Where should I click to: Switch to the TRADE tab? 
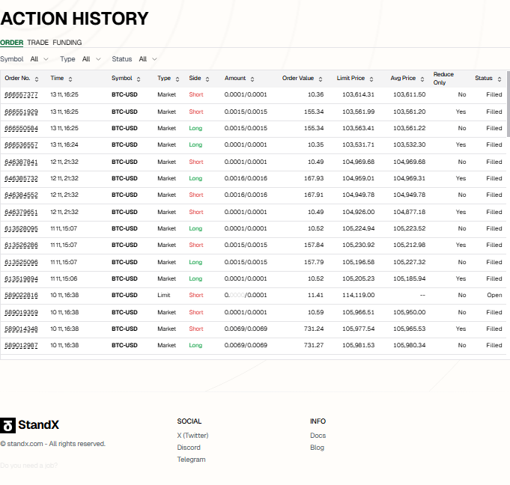coord(37,43)
